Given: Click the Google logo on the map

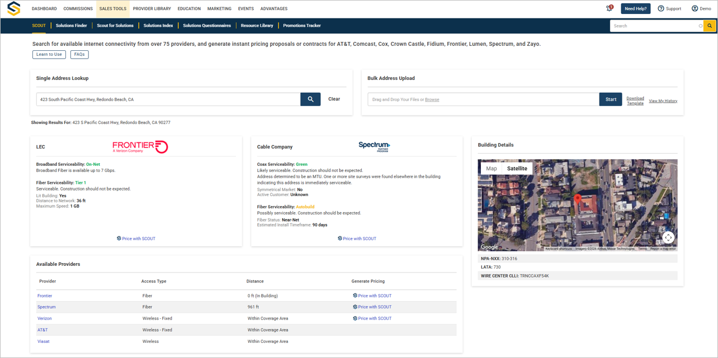Looking at the screenshot, I should point(489,247).
